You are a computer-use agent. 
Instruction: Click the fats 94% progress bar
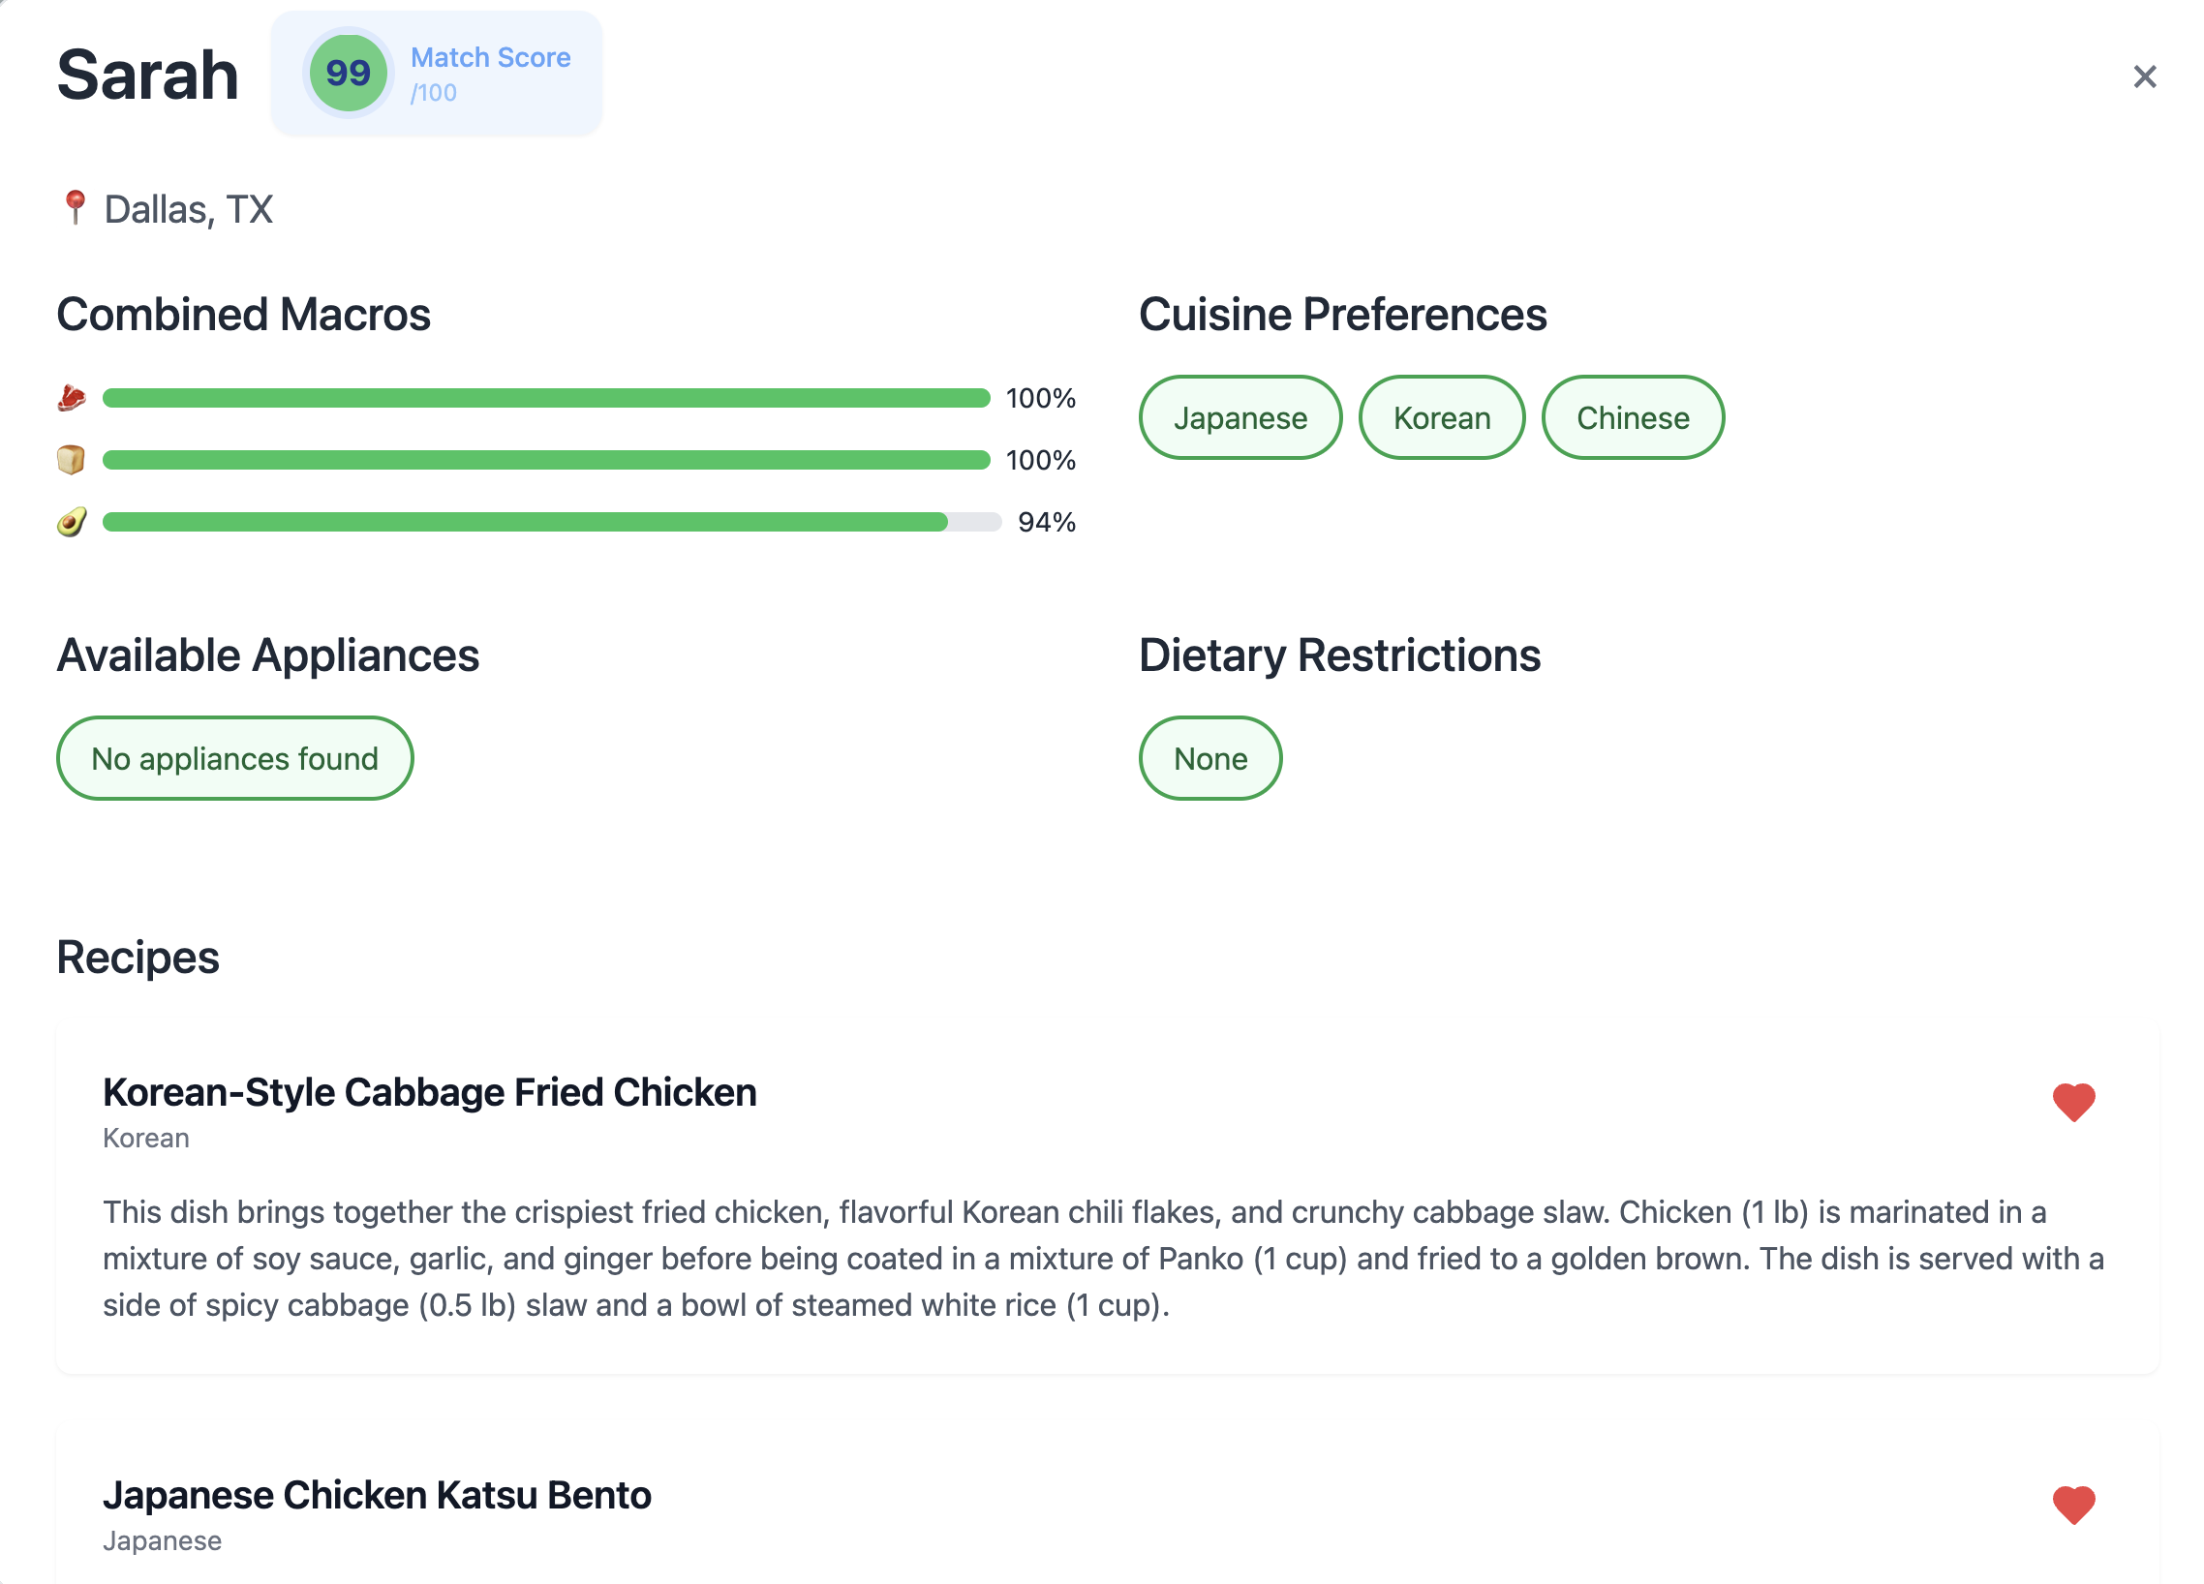(550, 522)
